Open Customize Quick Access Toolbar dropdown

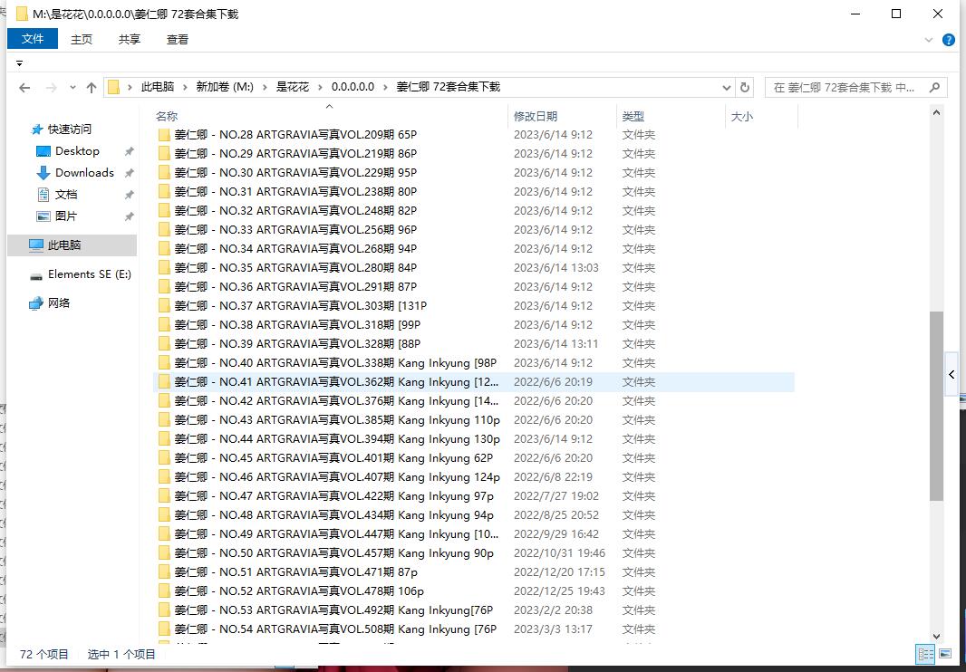[19, 63]
